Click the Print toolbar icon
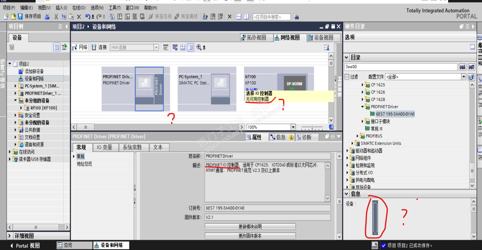Image resolution: width=482 pixels, height=250 pixels. coord(47,17)
